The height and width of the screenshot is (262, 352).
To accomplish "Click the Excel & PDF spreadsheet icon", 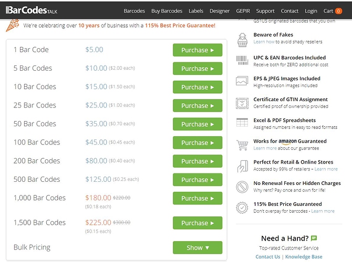I will [242, 123].
